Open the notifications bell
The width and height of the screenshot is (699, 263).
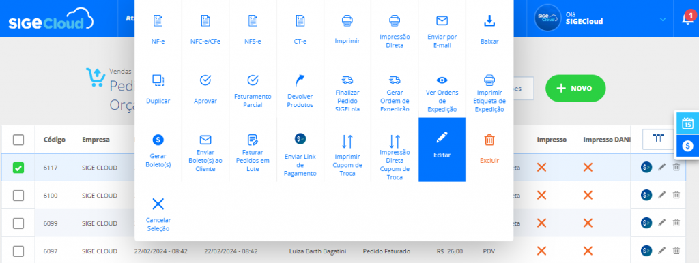click(689, 18)
